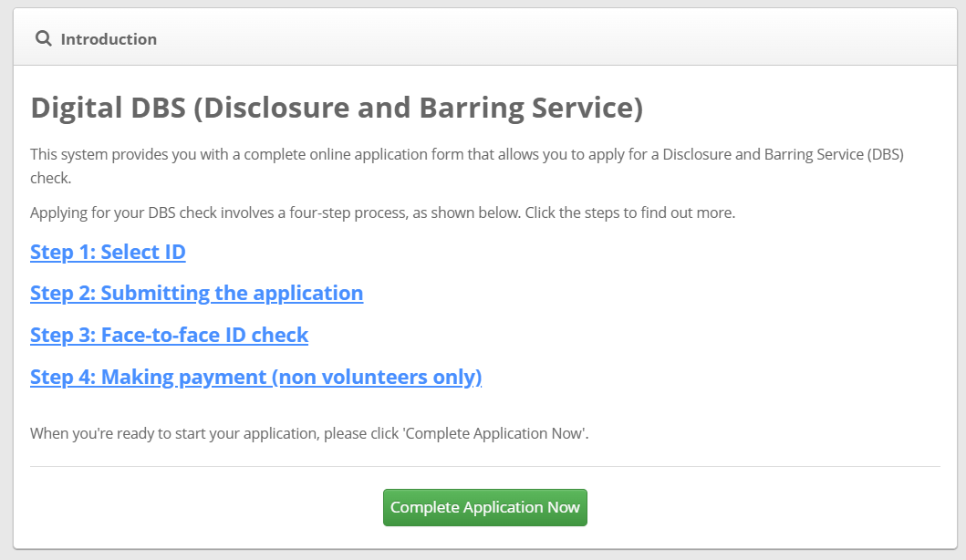Click '(Disclosure and Barring Service)' in the heading
Screen dimensions: 966x560
420,108
